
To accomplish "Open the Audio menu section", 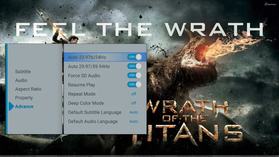I will pyautogui.click(x=21, y=80).
